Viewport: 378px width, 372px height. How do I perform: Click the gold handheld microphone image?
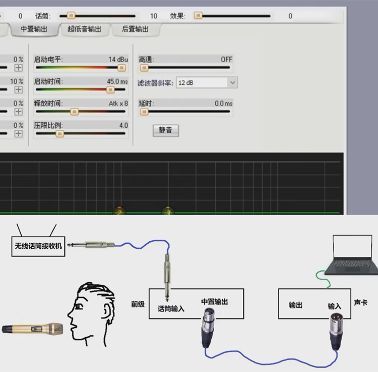pyautogui.click(x=32, y=329)
